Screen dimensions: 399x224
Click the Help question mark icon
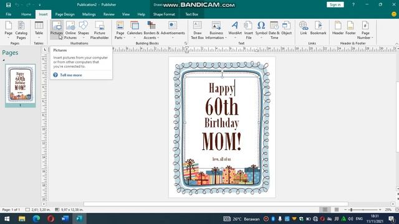353,4
